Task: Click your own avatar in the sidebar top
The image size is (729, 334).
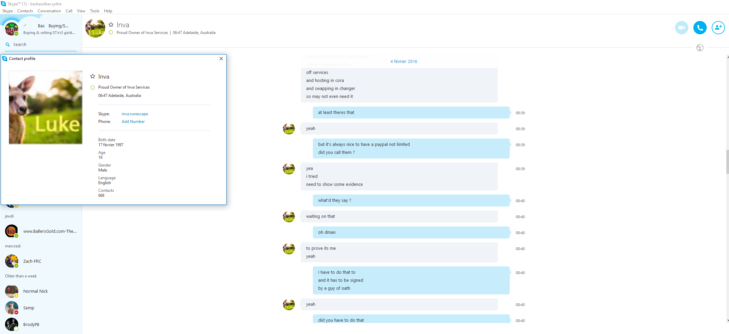Action: [x=11, y=29]
